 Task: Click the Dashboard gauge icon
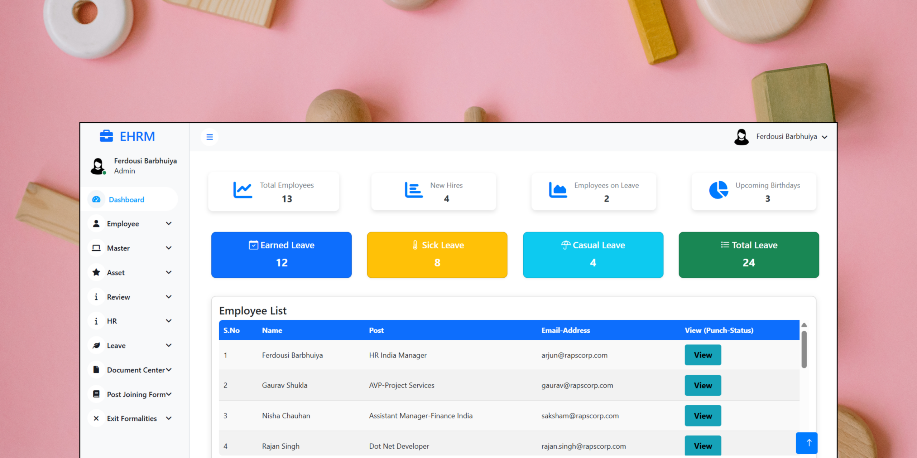96,199
